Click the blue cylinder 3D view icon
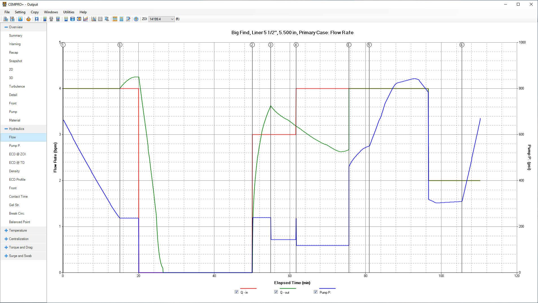 coord(73,19)
